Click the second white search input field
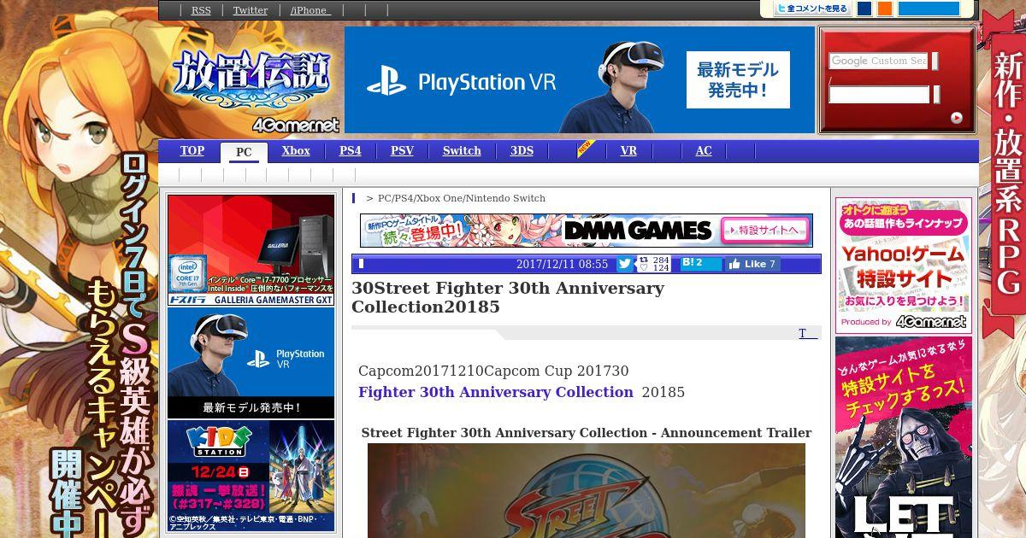Image resolution: width=1026 pixels, height=538 pixels. [878, 94]
